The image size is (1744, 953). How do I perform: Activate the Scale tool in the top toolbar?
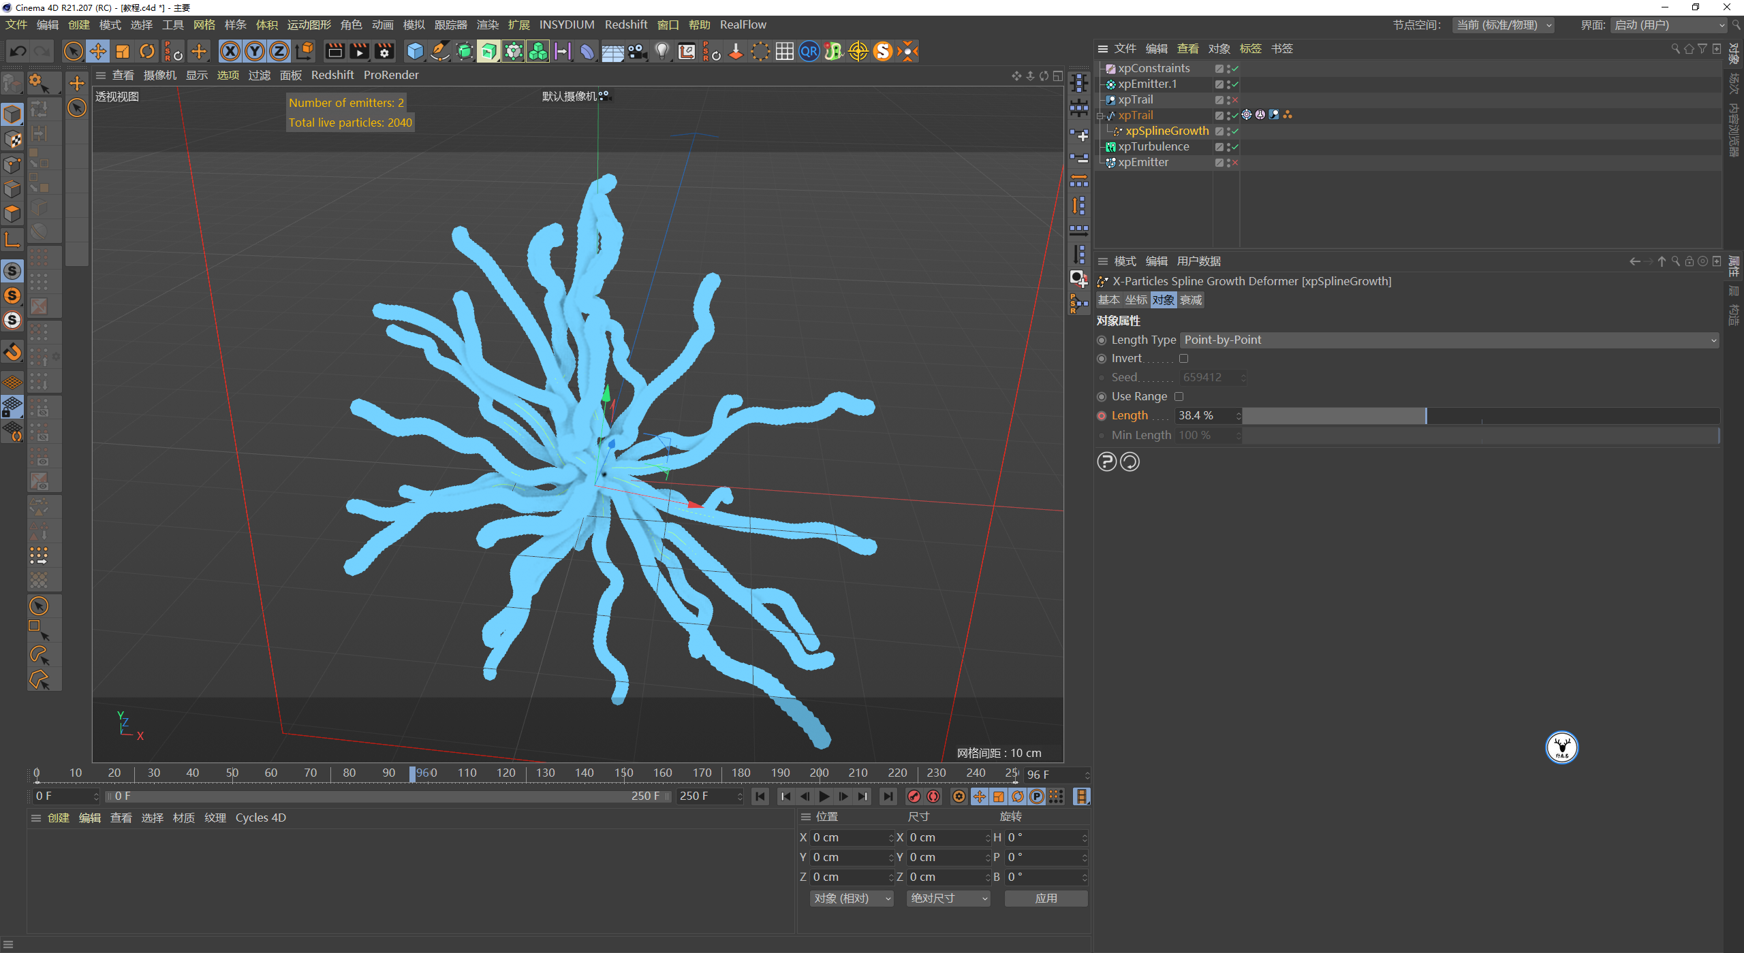point(123,51)
